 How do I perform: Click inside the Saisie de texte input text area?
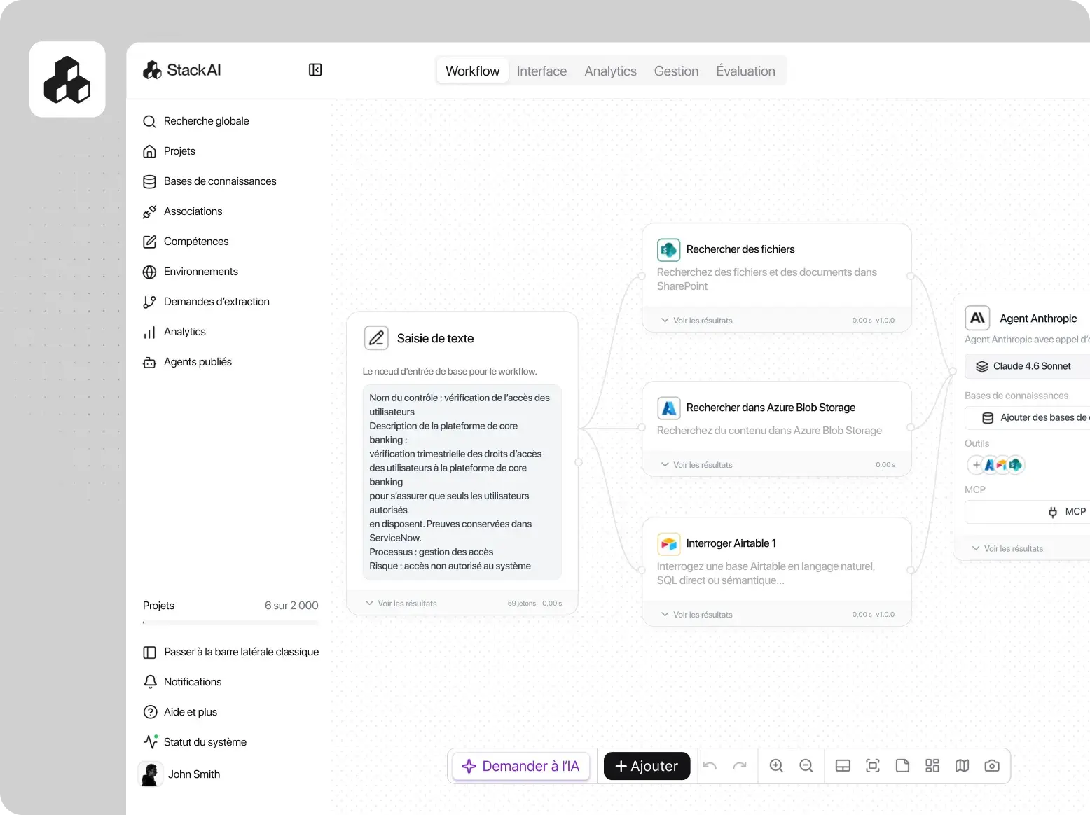pyautogui.click(x=462, y=482)
